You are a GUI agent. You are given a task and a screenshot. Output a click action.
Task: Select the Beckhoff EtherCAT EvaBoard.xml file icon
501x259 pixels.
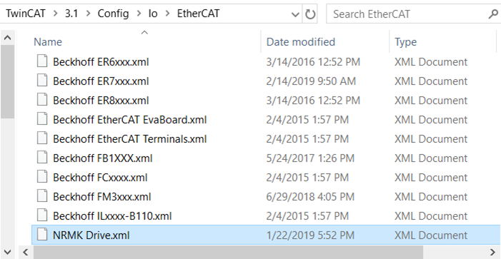[42, 119]
